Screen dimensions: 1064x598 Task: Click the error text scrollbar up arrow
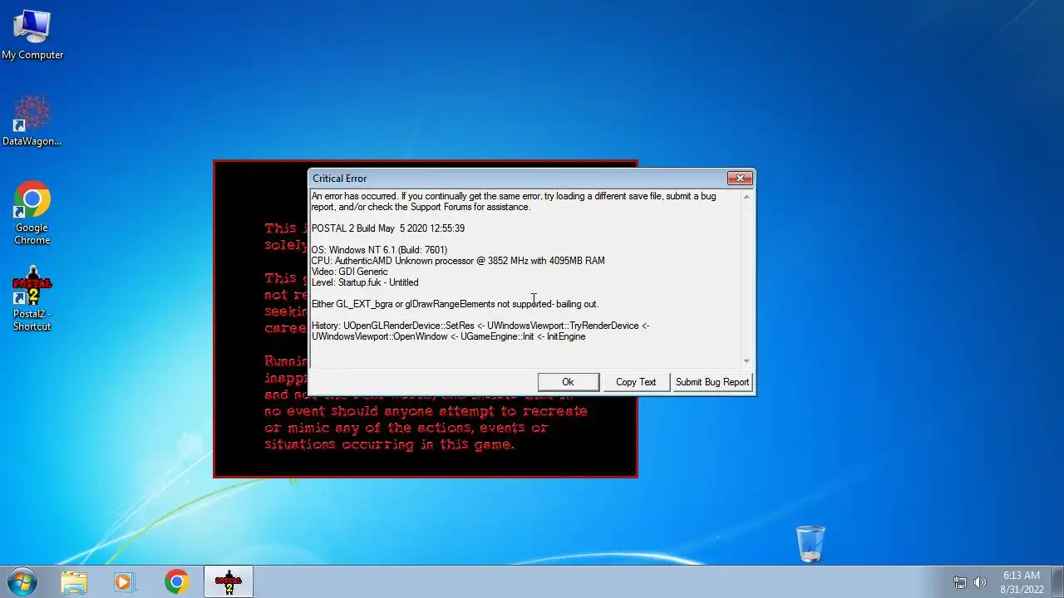(746, 196)
